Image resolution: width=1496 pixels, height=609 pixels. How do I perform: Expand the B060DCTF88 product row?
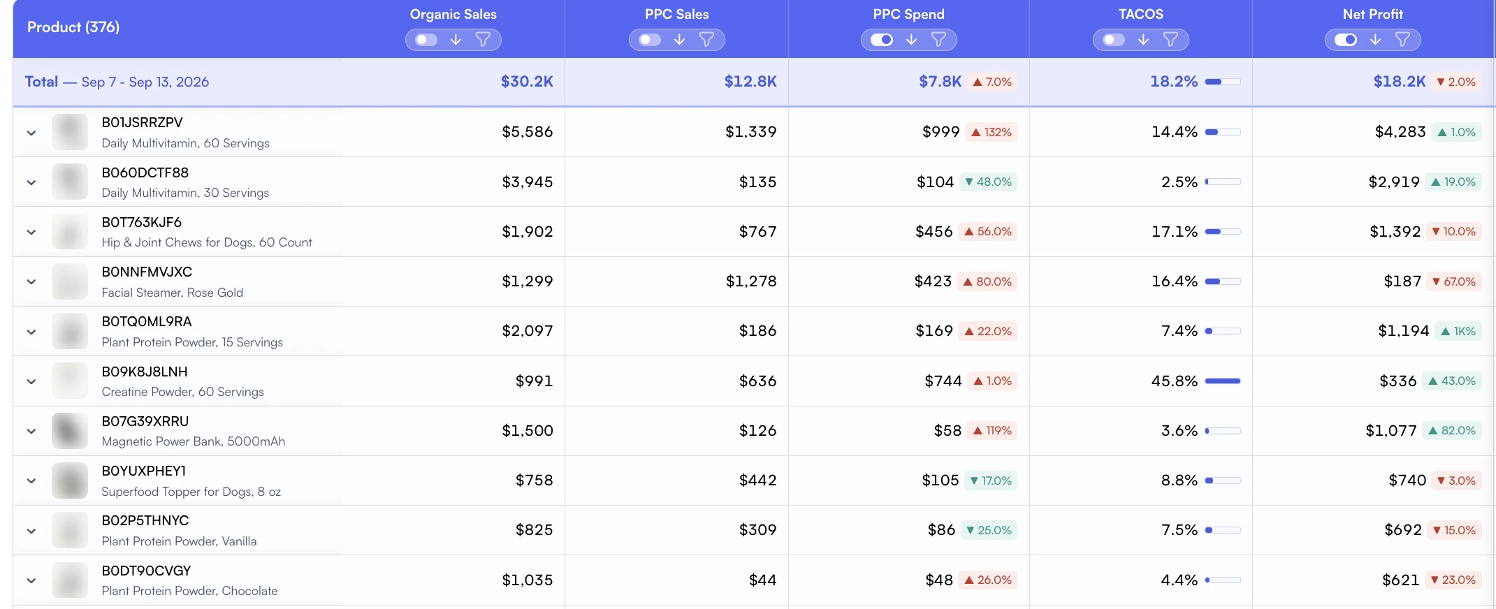pyautogui.click(x=31, y=182)
